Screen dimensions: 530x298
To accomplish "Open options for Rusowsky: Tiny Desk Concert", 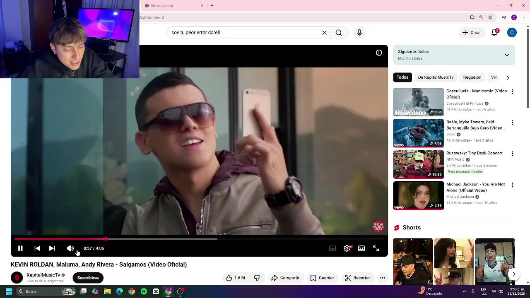I will tap(513, 154).
